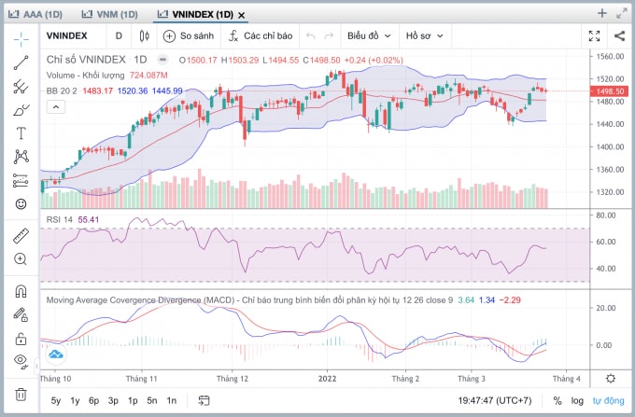Toggle magnet mode
This screenshot has height=417, width=635.
[x=21, y=291]
